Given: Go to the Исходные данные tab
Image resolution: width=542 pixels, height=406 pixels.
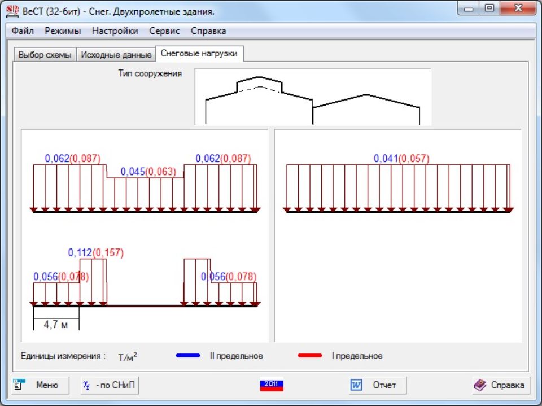Looking at the screenshot, I should coord(116,55).
